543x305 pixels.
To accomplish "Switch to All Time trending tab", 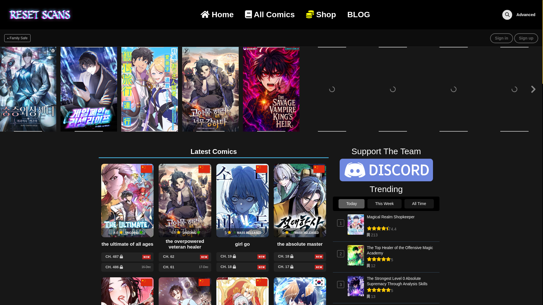I will click(419, 204).
